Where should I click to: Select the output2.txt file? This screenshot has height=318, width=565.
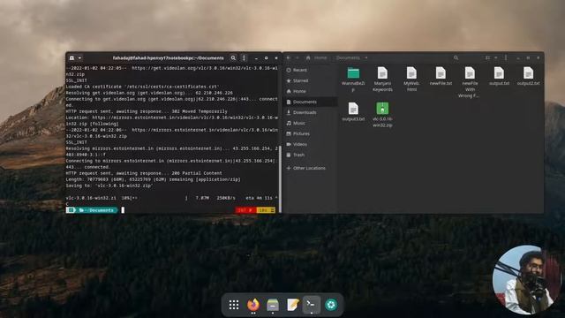(528, 77)
